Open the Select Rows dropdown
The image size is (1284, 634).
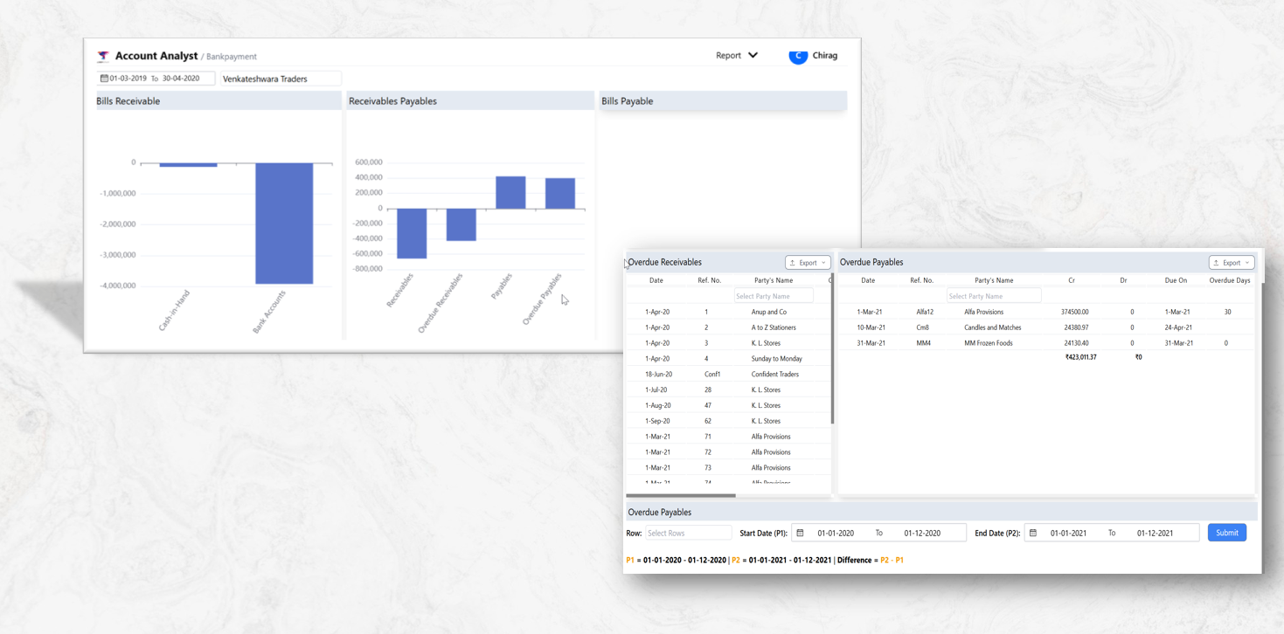[688, 533]
